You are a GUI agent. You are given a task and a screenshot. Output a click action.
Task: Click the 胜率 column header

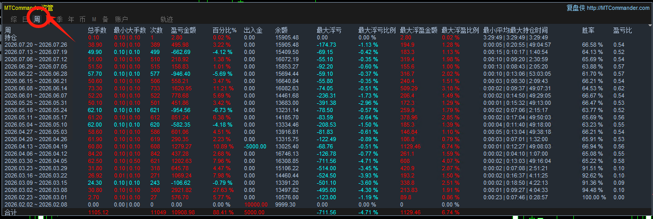coord(588,30)
